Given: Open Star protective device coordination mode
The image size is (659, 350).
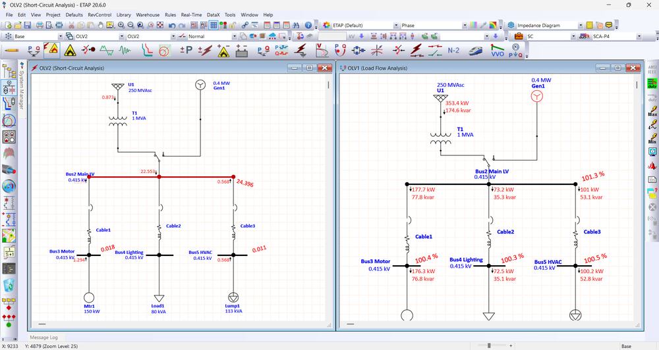Looking at the screenshot, I should pos(146,51).
